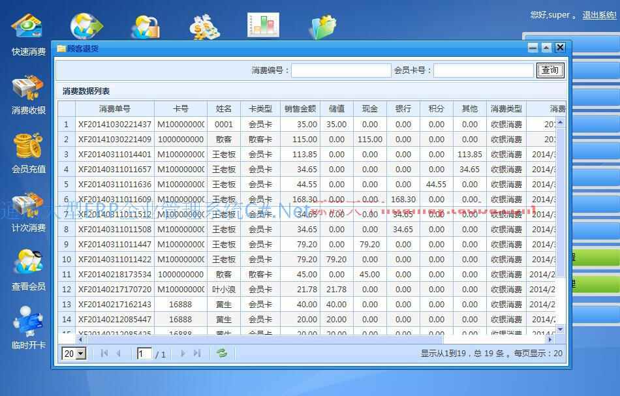Select row XF20140311014401
Screen dimensions: 620x396
click(x=307, y=155)
